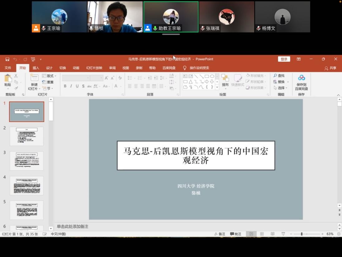Toggle Reading view in status bar
Screen dimensions: 342x257
[272, 234]
